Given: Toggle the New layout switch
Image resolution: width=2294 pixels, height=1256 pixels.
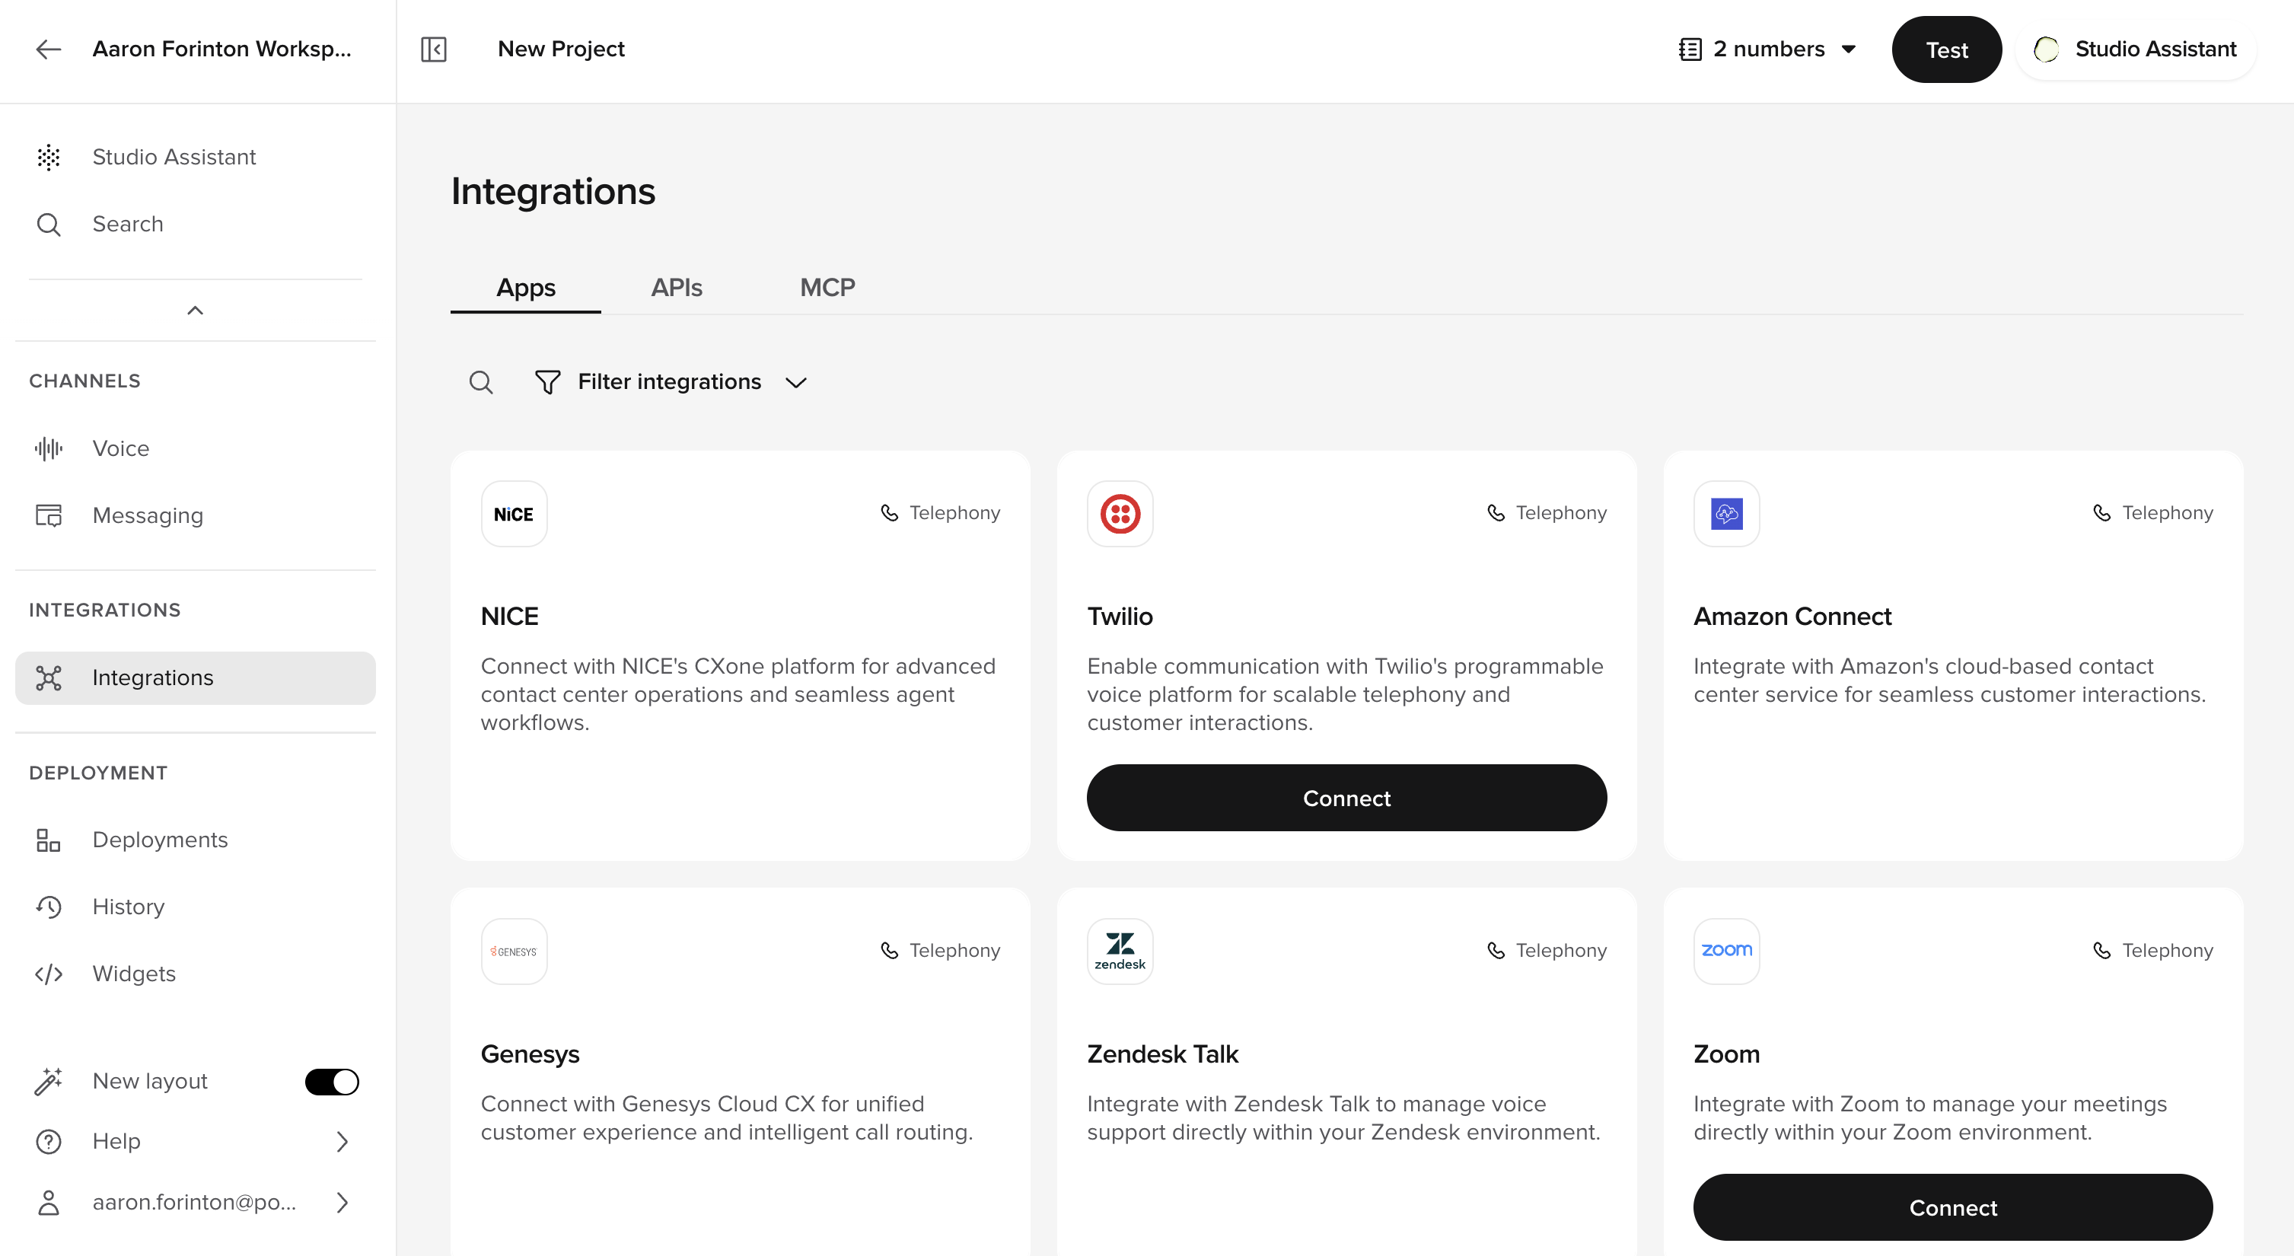Looking at the screenshot, I should (332, 1082).
